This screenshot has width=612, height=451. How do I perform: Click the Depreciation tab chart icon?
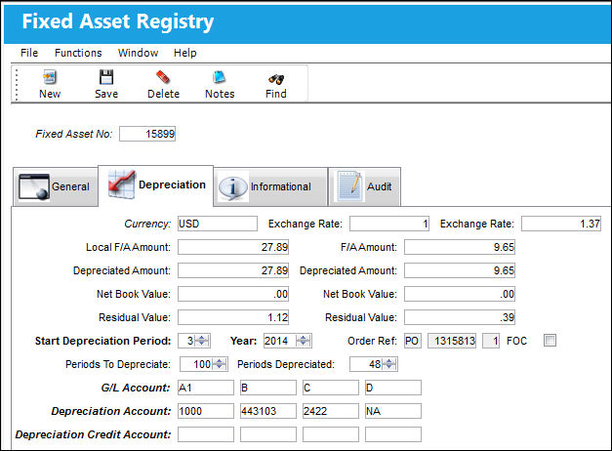point(122,184)
